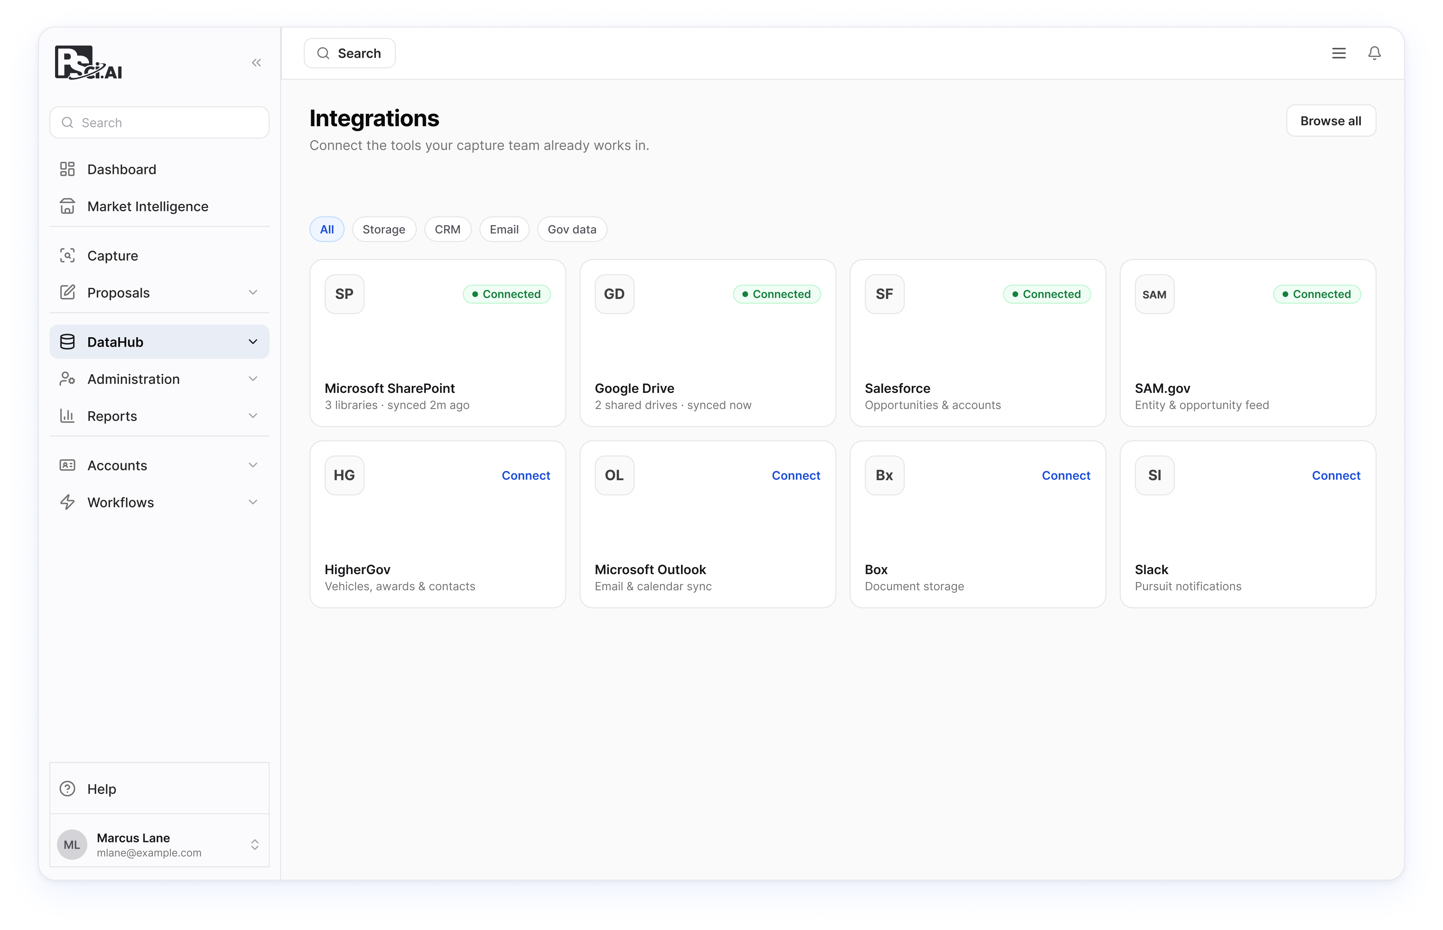Click the Dashboard grid icon
This screenshot has height=930, width=1443.
click(x=67, y=169)
